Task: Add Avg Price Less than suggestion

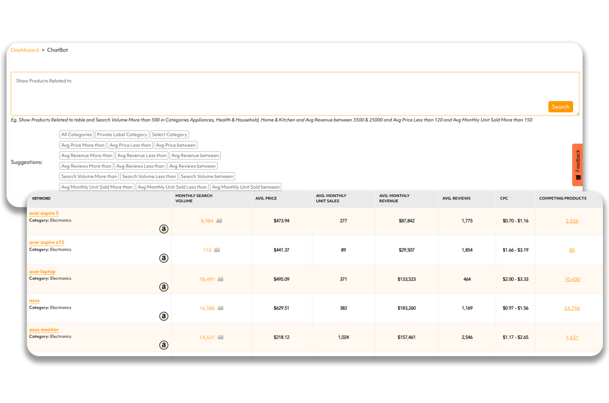Action: [130, 145]
